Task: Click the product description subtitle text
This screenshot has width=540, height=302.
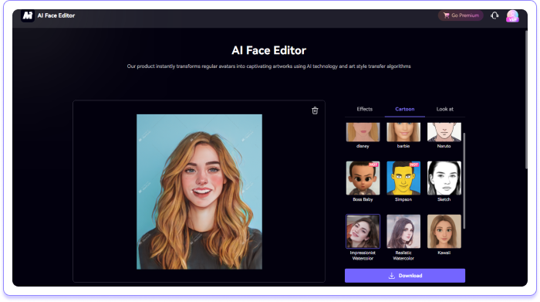Action: point(268,66)
